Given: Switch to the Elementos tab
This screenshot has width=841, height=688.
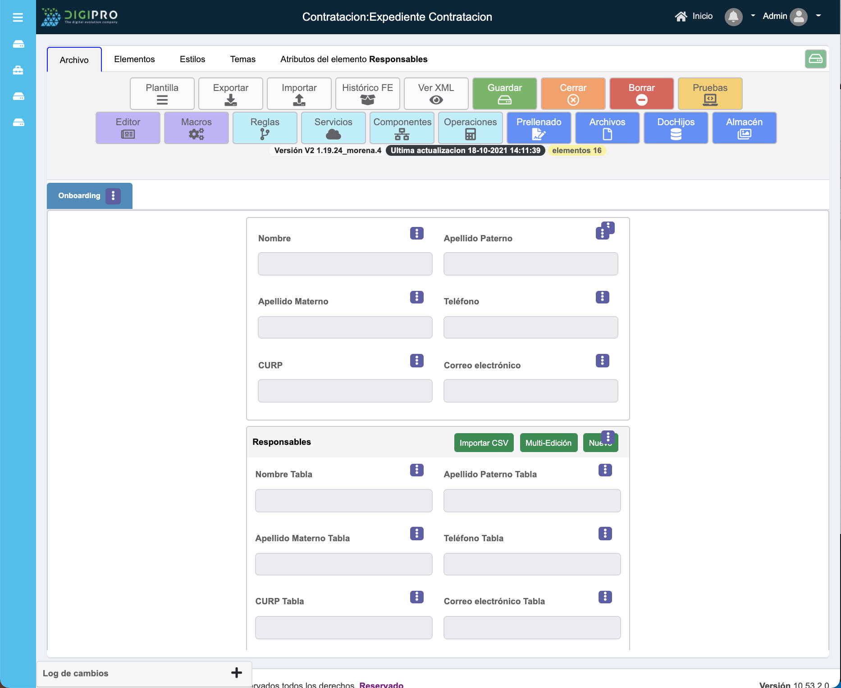Looking at the screenshot, I should point(134,59).
